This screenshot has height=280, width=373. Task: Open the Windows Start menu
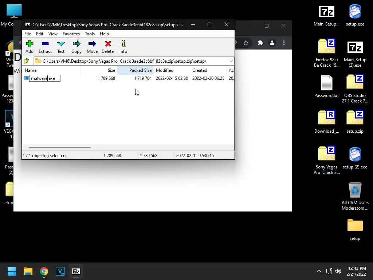(x=12, y=271)
